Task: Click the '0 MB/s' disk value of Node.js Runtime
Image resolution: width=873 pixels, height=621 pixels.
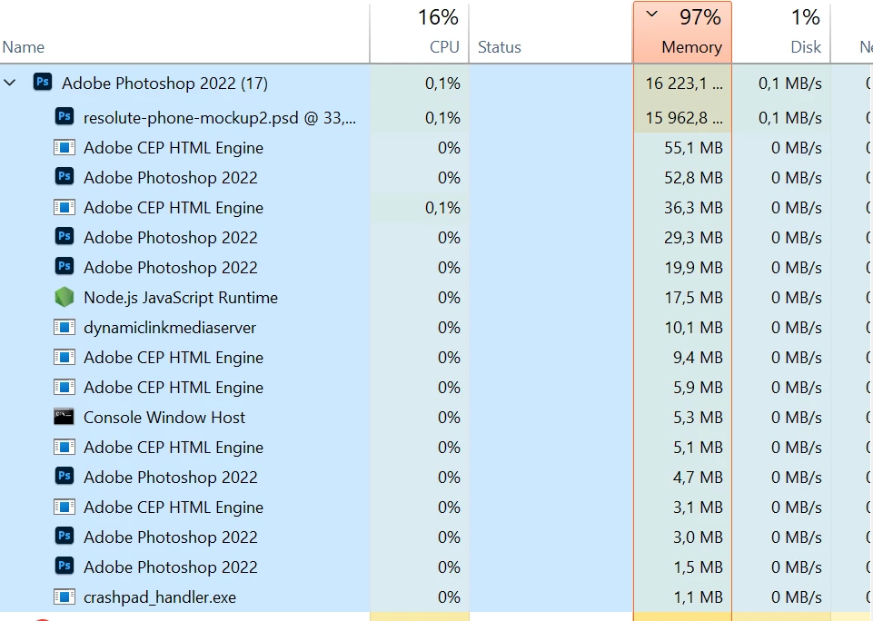Action: [x=796, y=298]
